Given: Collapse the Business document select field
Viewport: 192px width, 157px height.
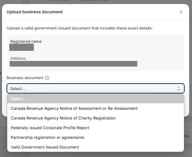Looking at the screenshot, I should click(x=95, y=88).
